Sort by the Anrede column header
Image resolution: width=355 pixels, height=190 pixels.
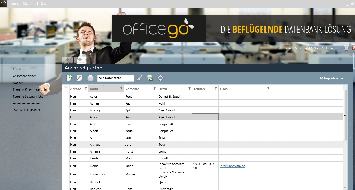75,89
